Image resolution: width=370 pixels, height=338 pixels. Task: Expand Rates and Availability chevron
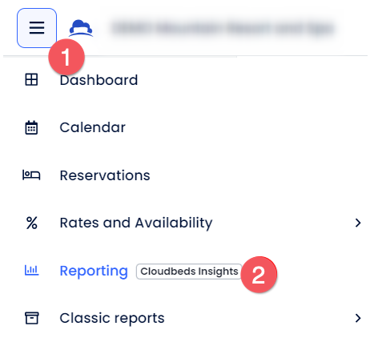click(358, 223)
